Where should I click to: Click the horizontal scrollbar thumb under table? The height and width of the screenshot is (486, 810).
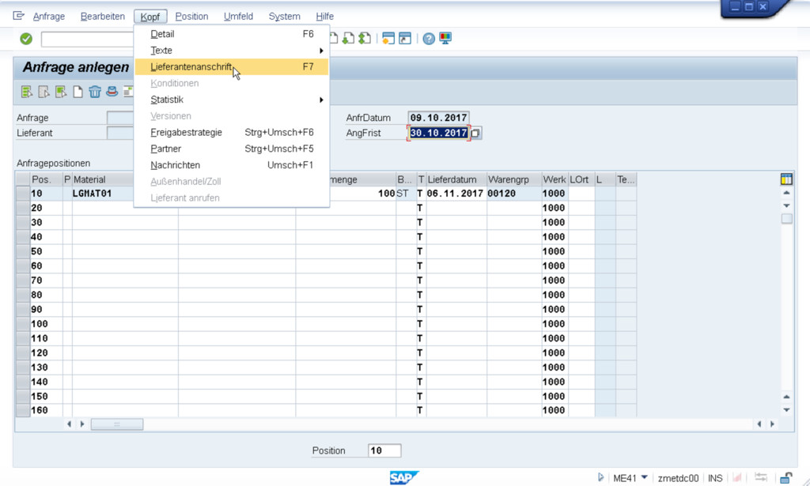[x=116, y=424]
